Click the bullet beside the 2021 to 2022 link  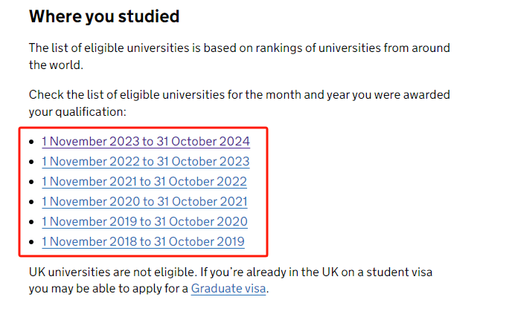pos(31,182)
